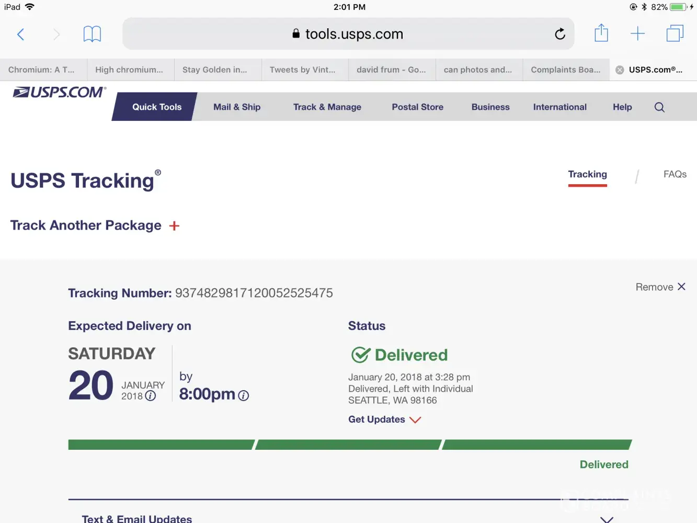Viewport: 697px width, 523px height.
Task: Reload the page with the refresh icon
Action: (x=560, y=35)
